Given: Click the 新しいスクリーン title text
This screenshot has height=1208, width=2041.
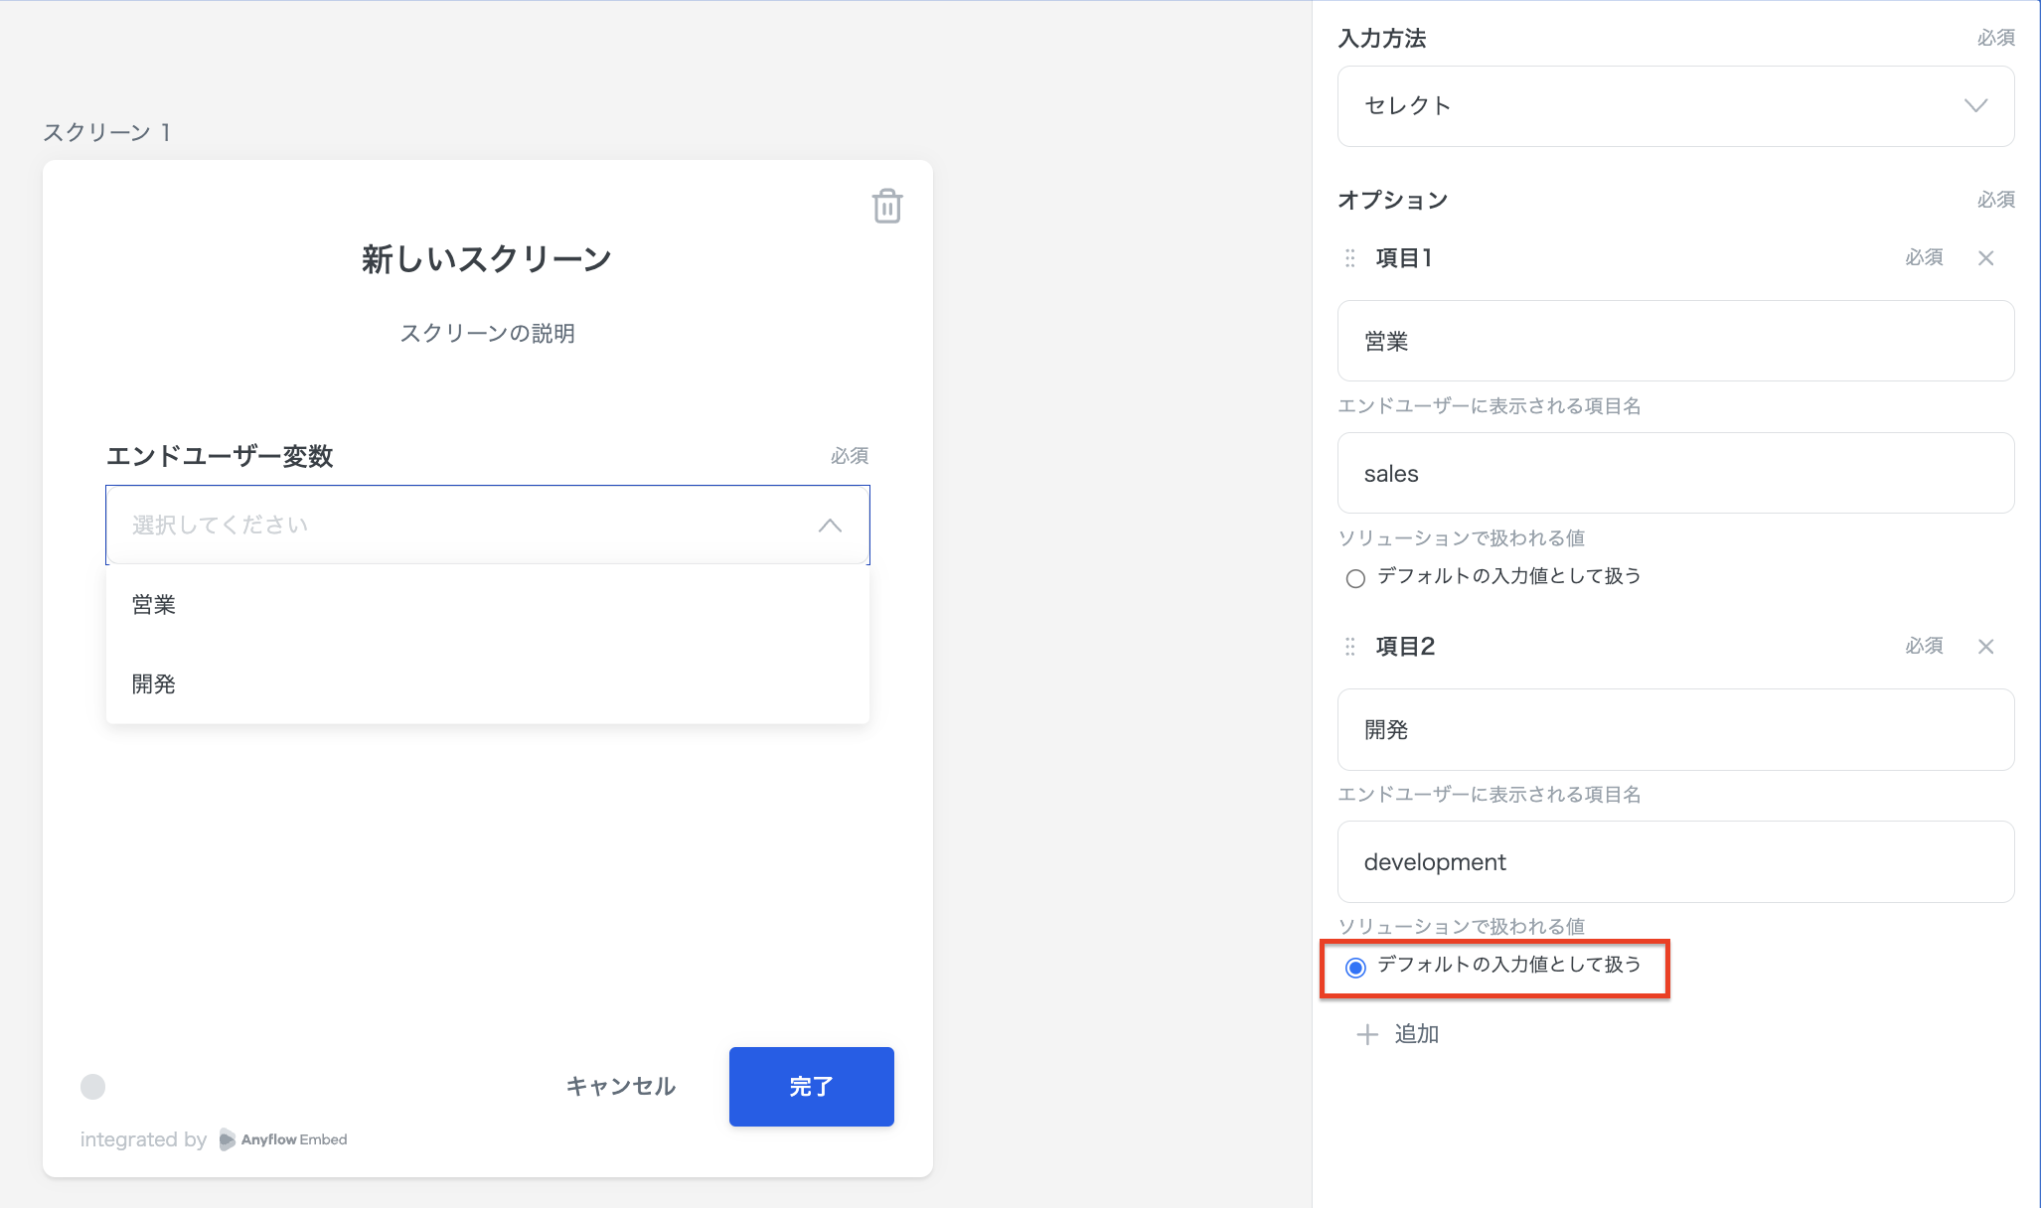Looking at the screenshot, I should click(x=487, y=259).
